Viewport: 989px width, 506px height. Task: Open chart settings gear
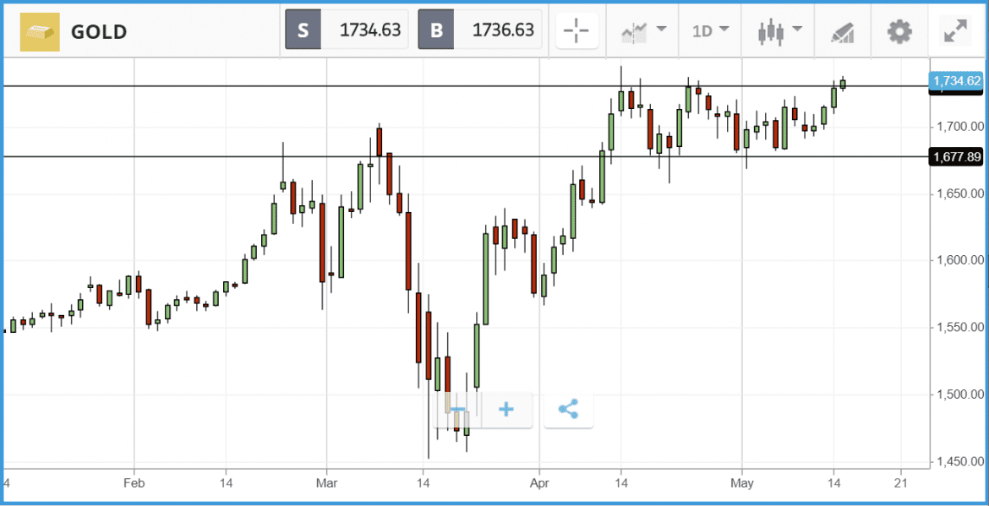click(x=899, y=32)
